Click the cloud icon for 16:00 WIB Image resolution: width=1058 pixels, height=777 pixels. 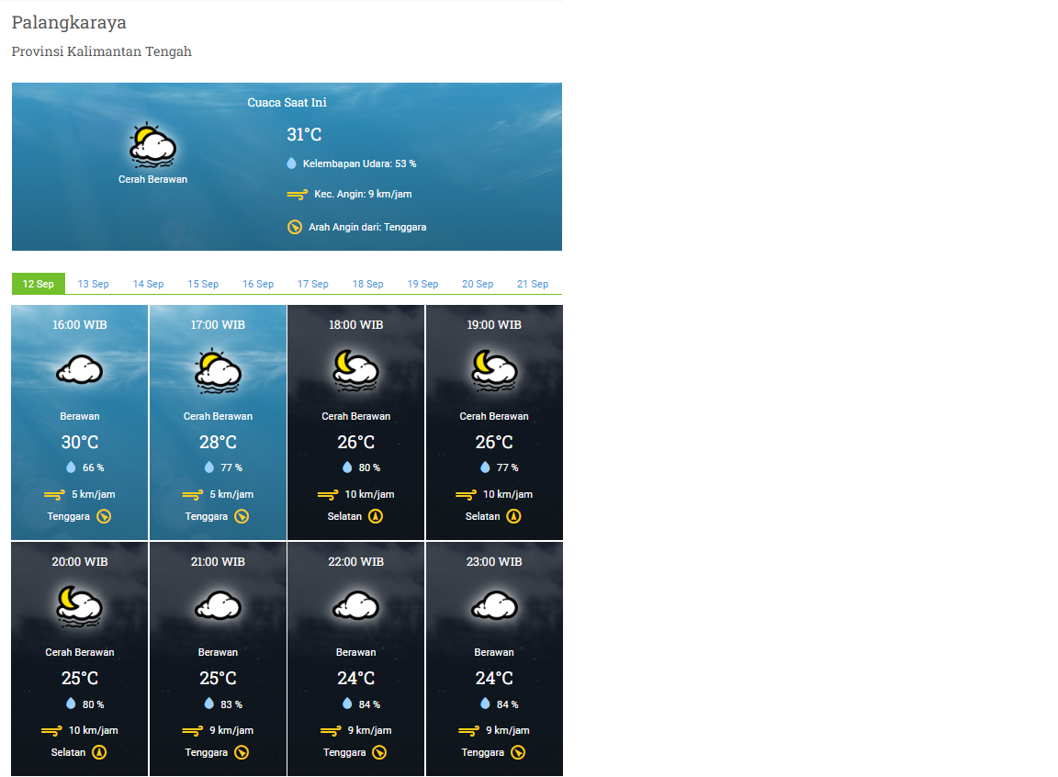[80, 369]
